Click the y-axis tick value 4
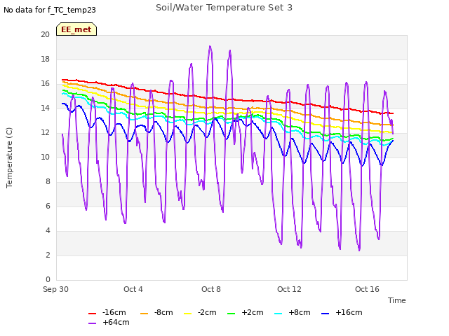This screenshot has height=336, width=449. (x=48, y=230)
